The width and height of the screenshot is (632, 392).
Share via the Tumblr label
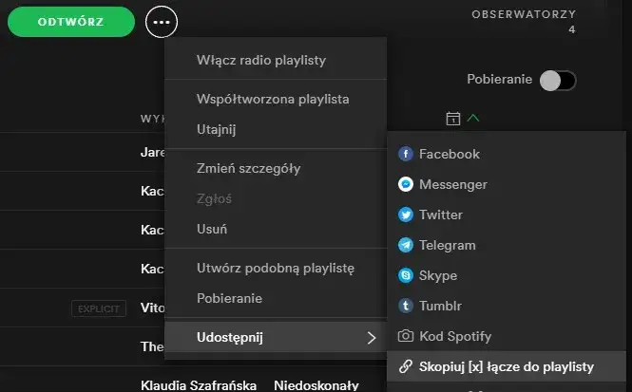(440, 306)
